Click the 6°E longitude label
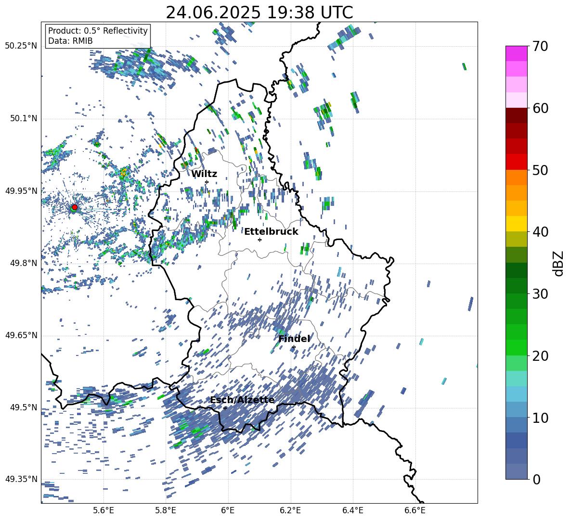Screen dimensions: 570x520 pyautogui.click(x=228, y=510)
